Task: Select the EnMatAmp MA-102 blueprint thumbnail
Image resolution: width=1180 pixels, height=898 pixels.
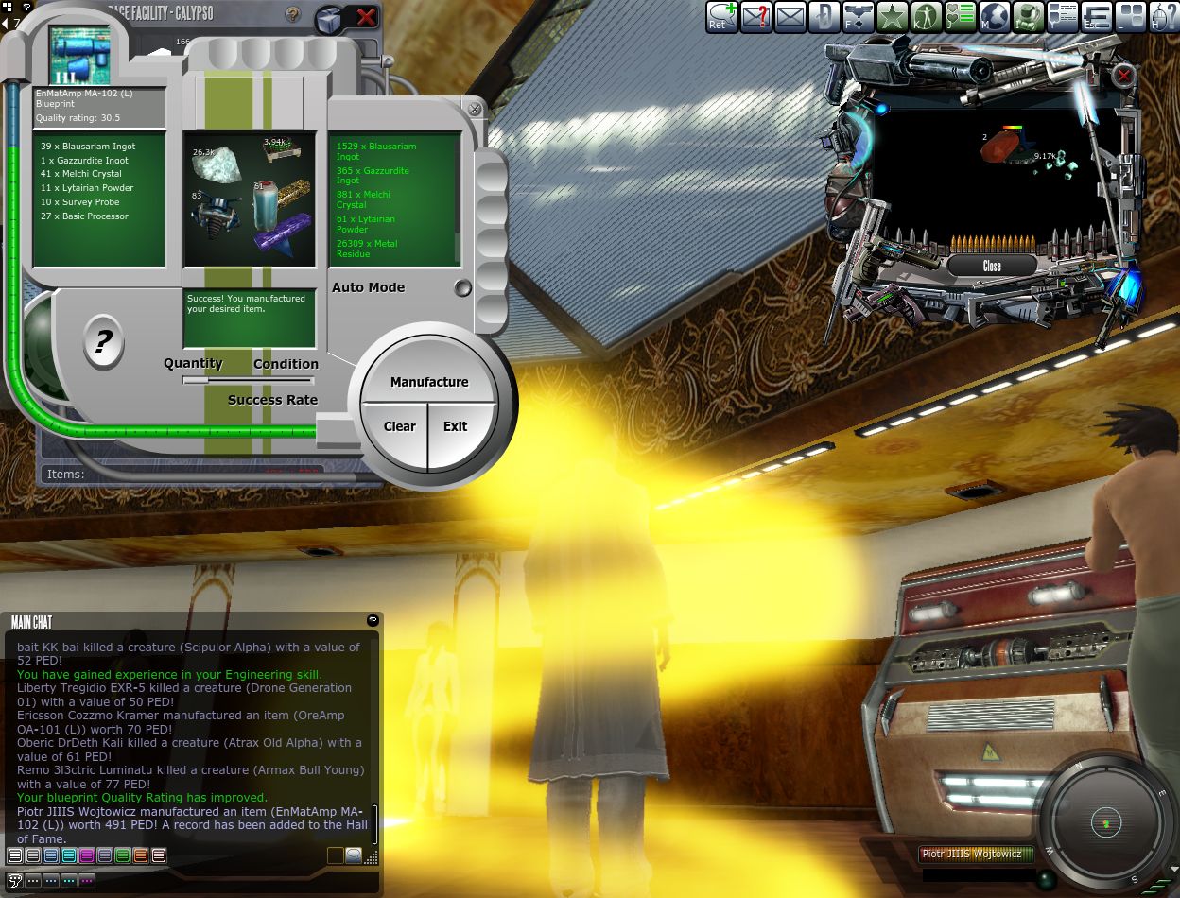Action: pos(80,56)
